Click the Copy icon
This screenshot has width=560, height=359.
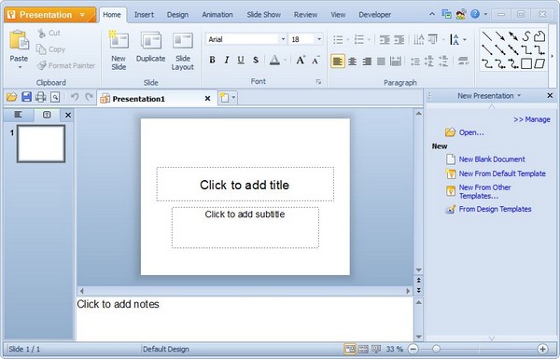click(x=41, y=49)
